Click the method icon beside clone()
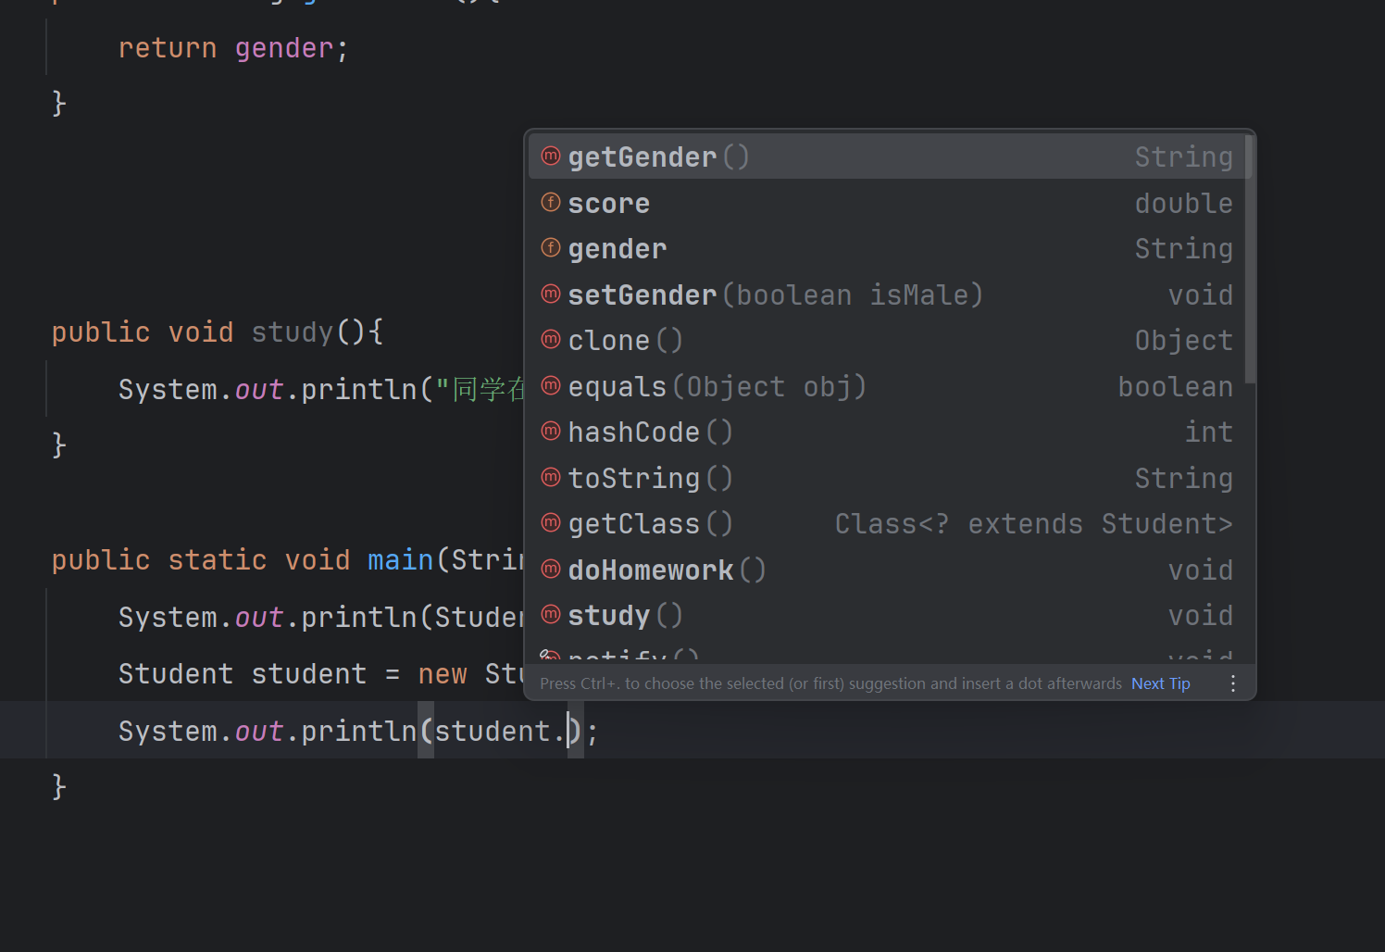 pyautogui.click(x=551, y=339)
